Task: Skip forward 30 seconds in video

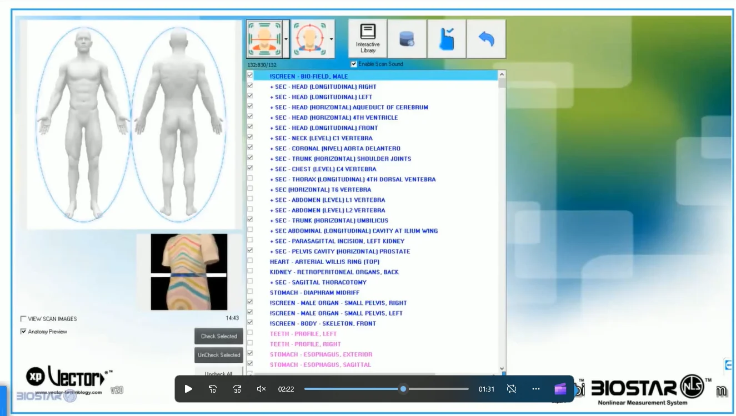Action: [x=237, y=389]
